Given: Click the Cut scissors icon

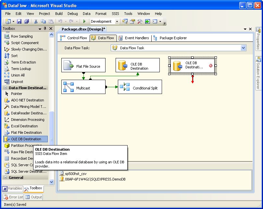Looking at the screenshot, I should 36,21.
